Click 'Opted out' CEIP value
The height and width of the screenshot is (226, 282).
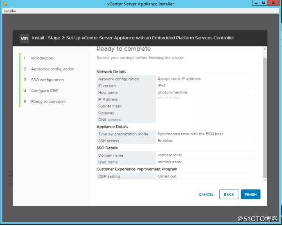(167, 176)
